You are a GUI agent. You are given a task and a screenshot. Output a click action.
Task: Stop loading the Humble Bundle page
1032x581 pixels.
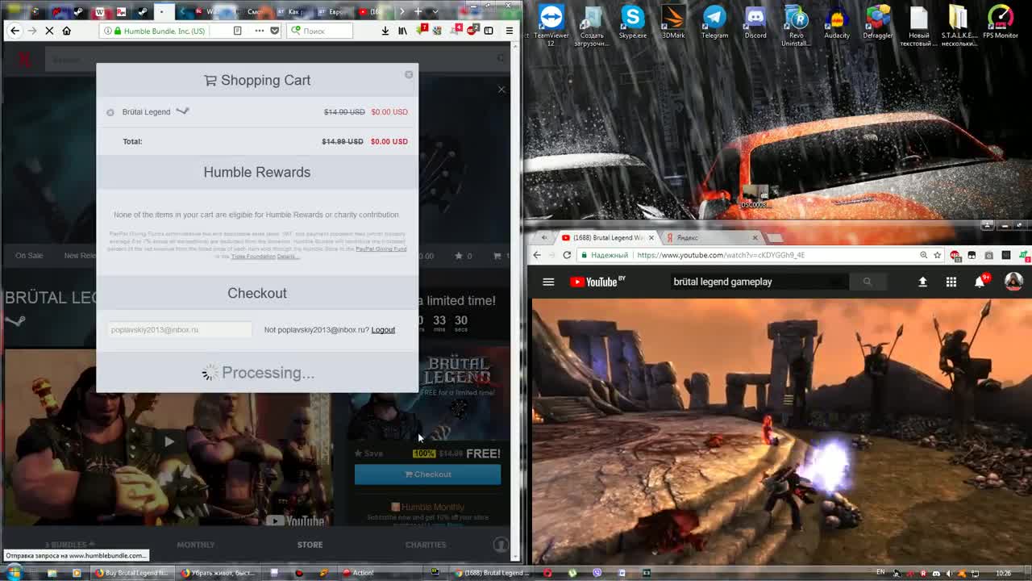(49, 31)
